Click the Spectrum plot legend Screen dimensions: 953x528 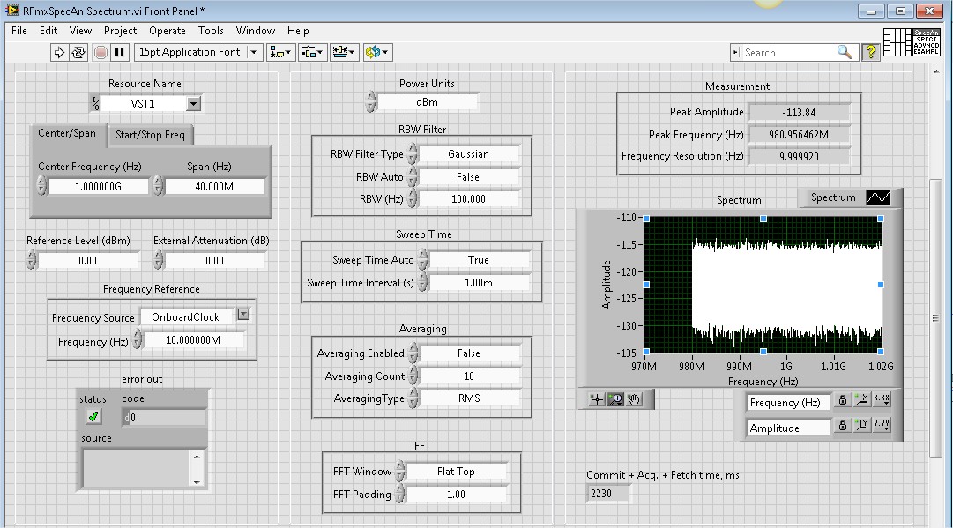click(834, 198)
